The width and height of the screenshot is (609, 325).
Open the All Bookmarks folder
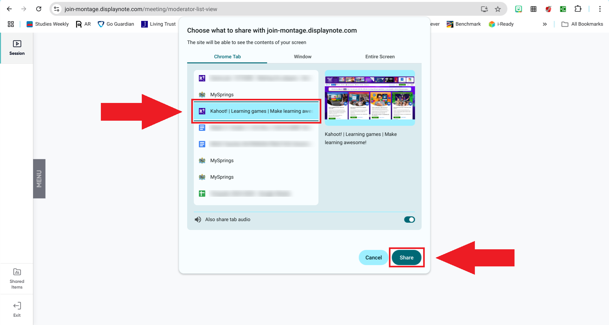582,24
